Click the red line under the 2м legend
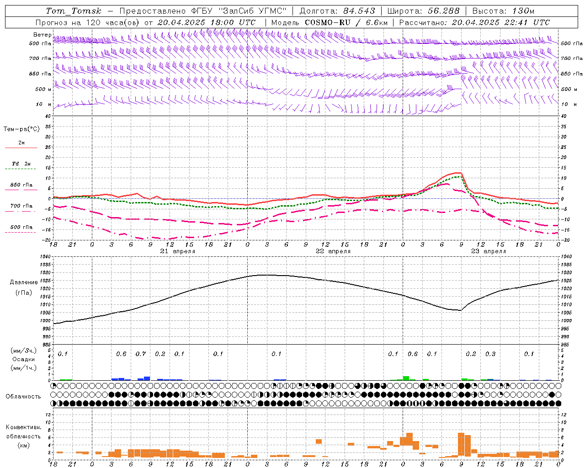 (21, 148)
